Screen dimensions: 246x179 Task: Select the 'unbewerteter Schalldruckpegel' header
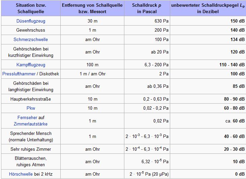[x=208, y=8]
